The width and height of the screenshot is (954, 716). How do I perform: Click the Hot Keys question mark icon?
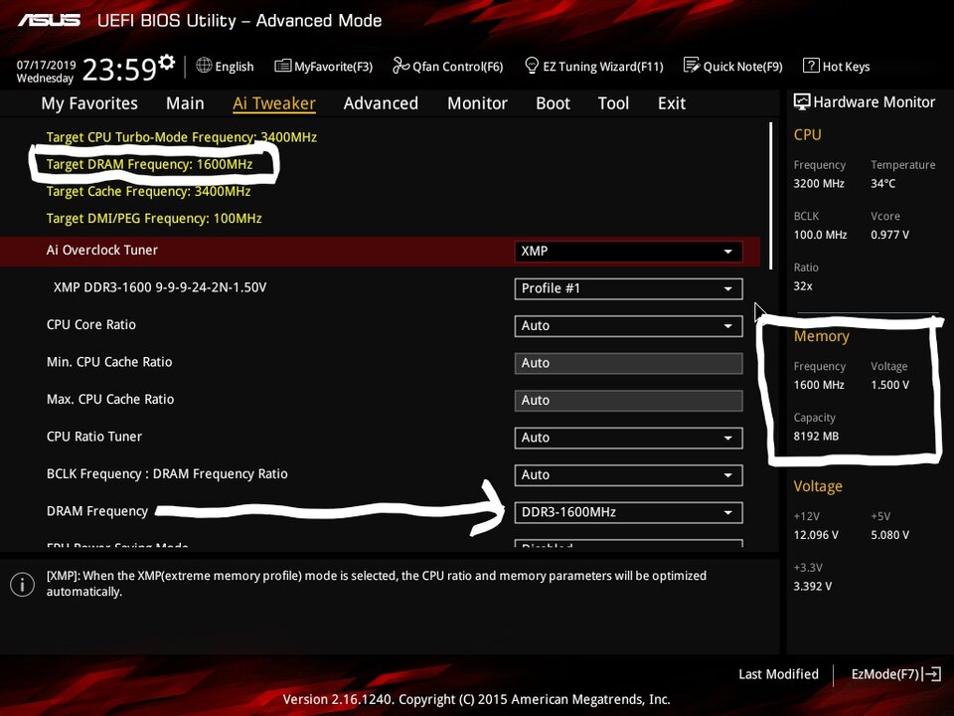point(811,67)
